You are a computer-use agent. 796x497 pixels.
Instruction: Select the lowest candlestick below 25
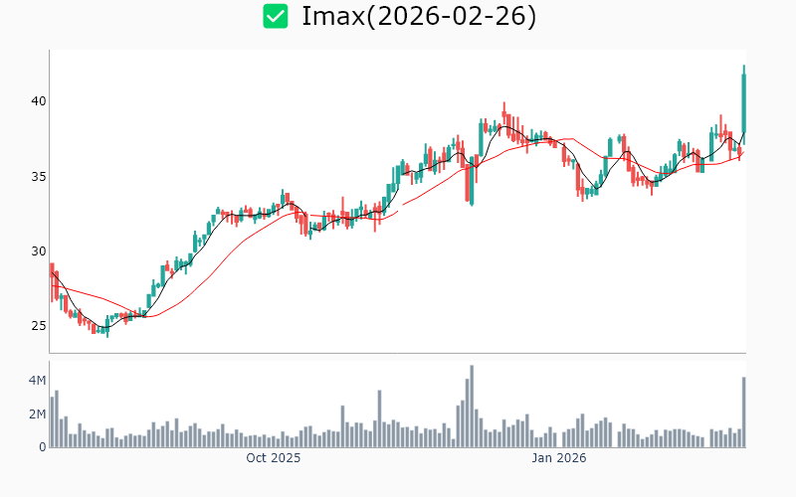(x=106, y=330)
